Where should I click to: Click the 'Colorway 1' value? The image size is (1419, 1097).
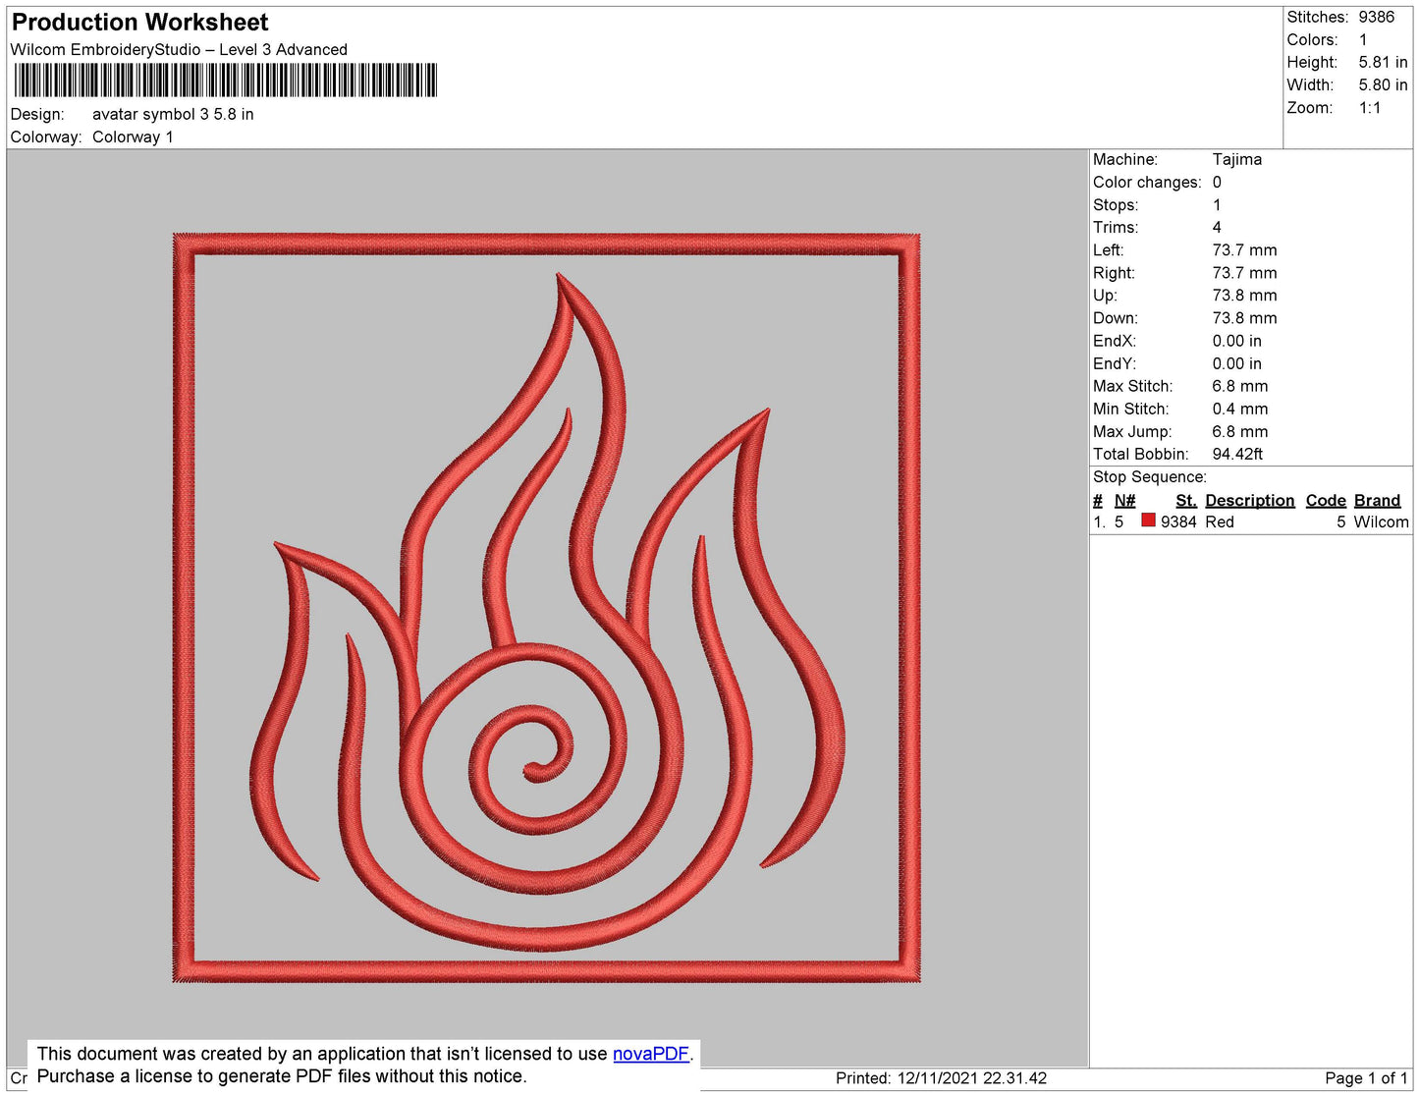[133, 137]
